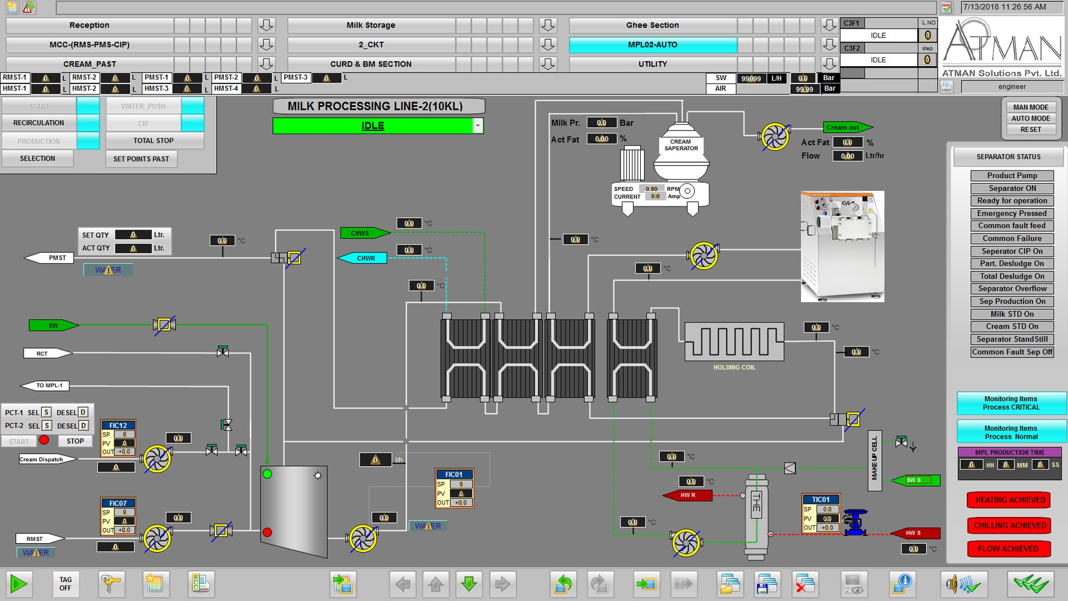This screenshot has width=1068, height=601.
Task: Open the keys login icon in the bottom toolbar
Action: tap(111, 583)
